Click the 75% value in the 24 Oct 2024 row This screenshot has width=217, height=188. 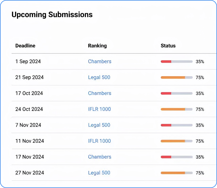pos(200,109)
